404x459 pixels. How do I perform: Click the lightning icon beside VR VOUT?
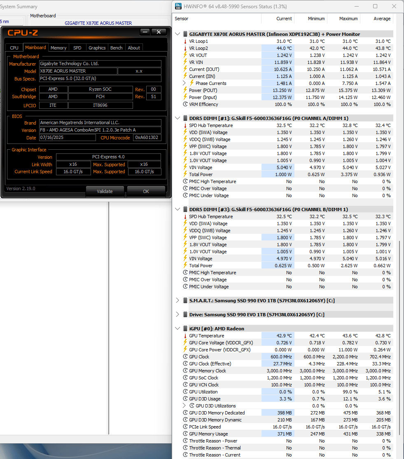(x=185, y=55)
